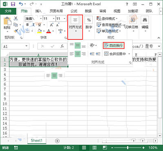Open the 编辑 binoculars group
This screenshot has width=163, height=151.
(145, 24)
